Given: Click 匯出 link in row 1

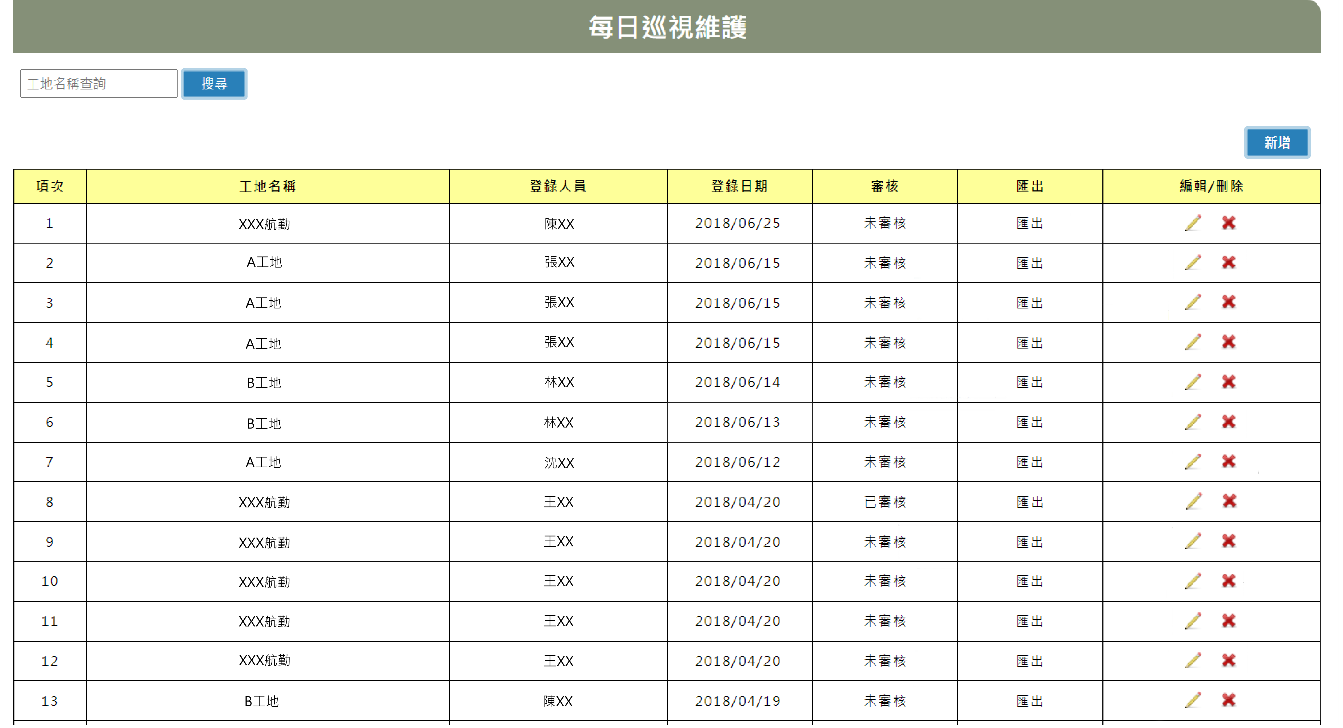Looking at the screenshot, I should [1029, 223].
